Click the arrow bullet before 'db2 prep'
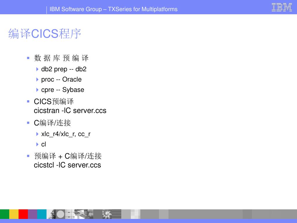This screenshot has width=297, height=223. point(37,69)
